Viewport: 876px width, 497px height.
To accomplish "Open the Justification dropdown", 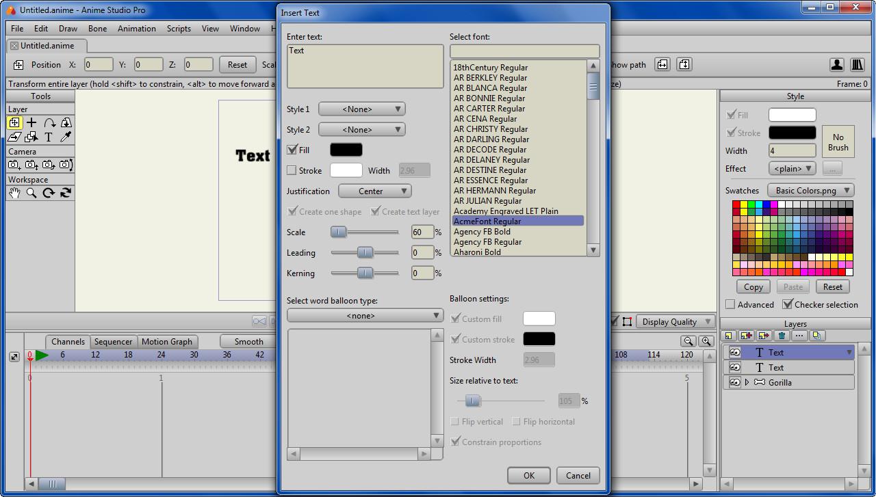I will (x=375, y=191).
